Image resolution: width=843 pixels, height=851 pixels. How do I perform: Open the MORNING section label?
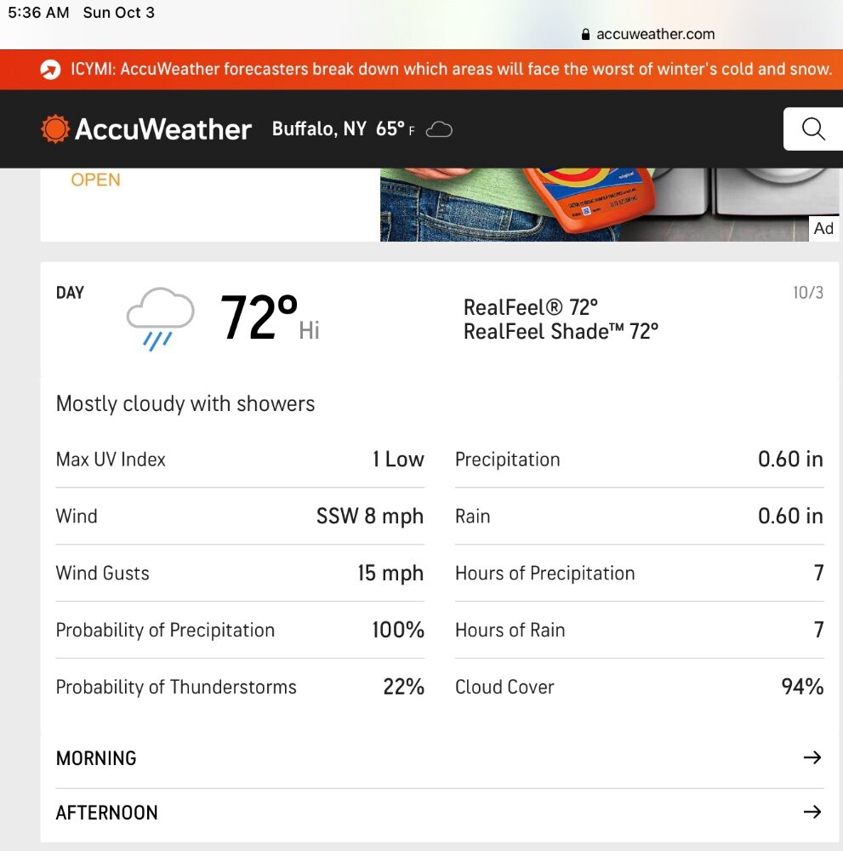click(x=96, y=758)
